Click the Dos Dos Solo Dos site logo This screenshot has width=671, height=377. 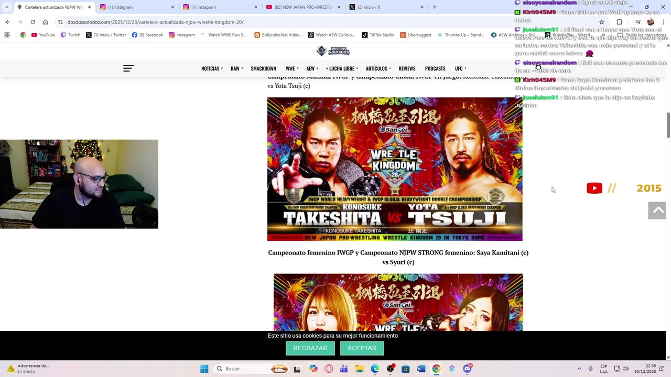point(333,51)
